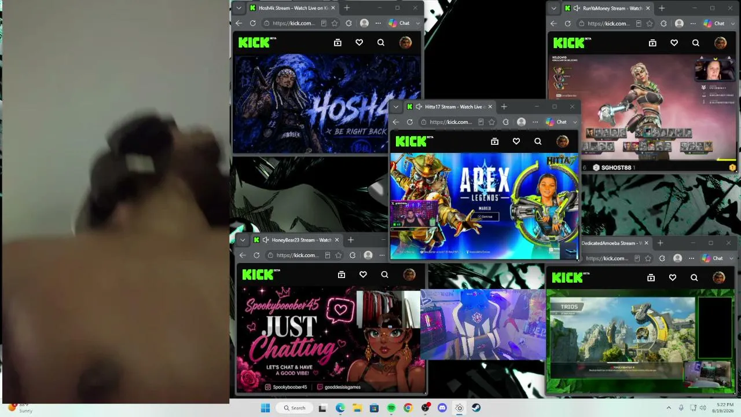Open Copilot Chat in the DedicatedAmoeba window
Viewport: 741px width, 417px height.
click(x=713, y=258)
